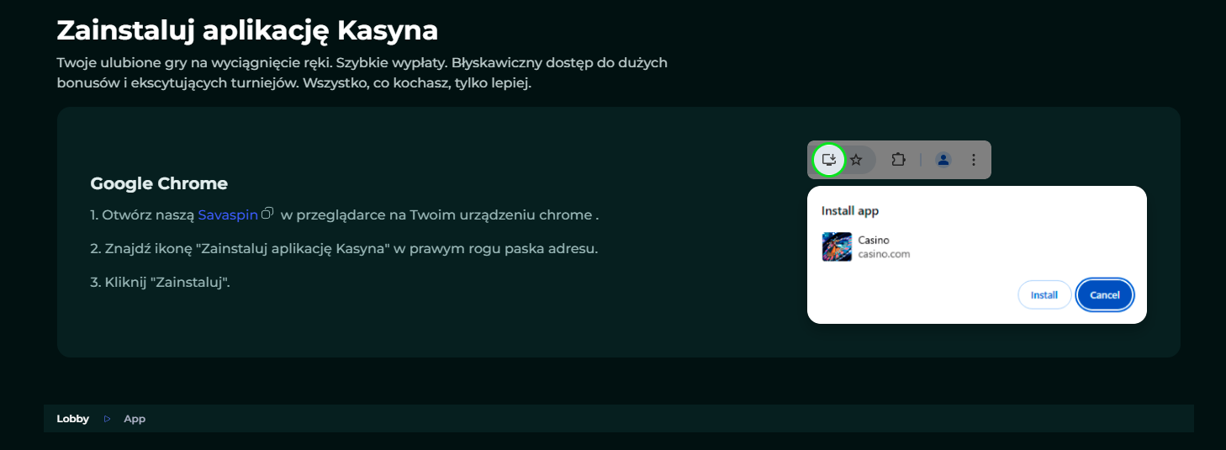1226x450 pixels.
Task: Click the green-circled install app icon
Action: pos(829,160)
